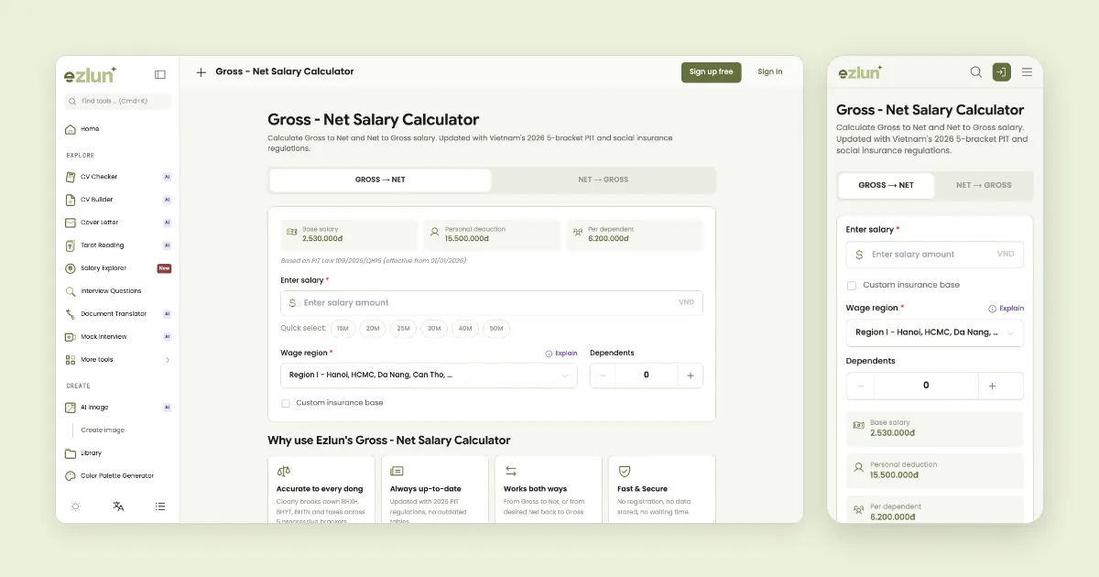The image size is (1099, 577).
Task: Expand More tools in the sidebar
Action: 117,360
